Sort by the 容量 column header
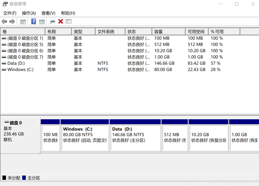The image size is (259, 186). (x=169, y=31)
